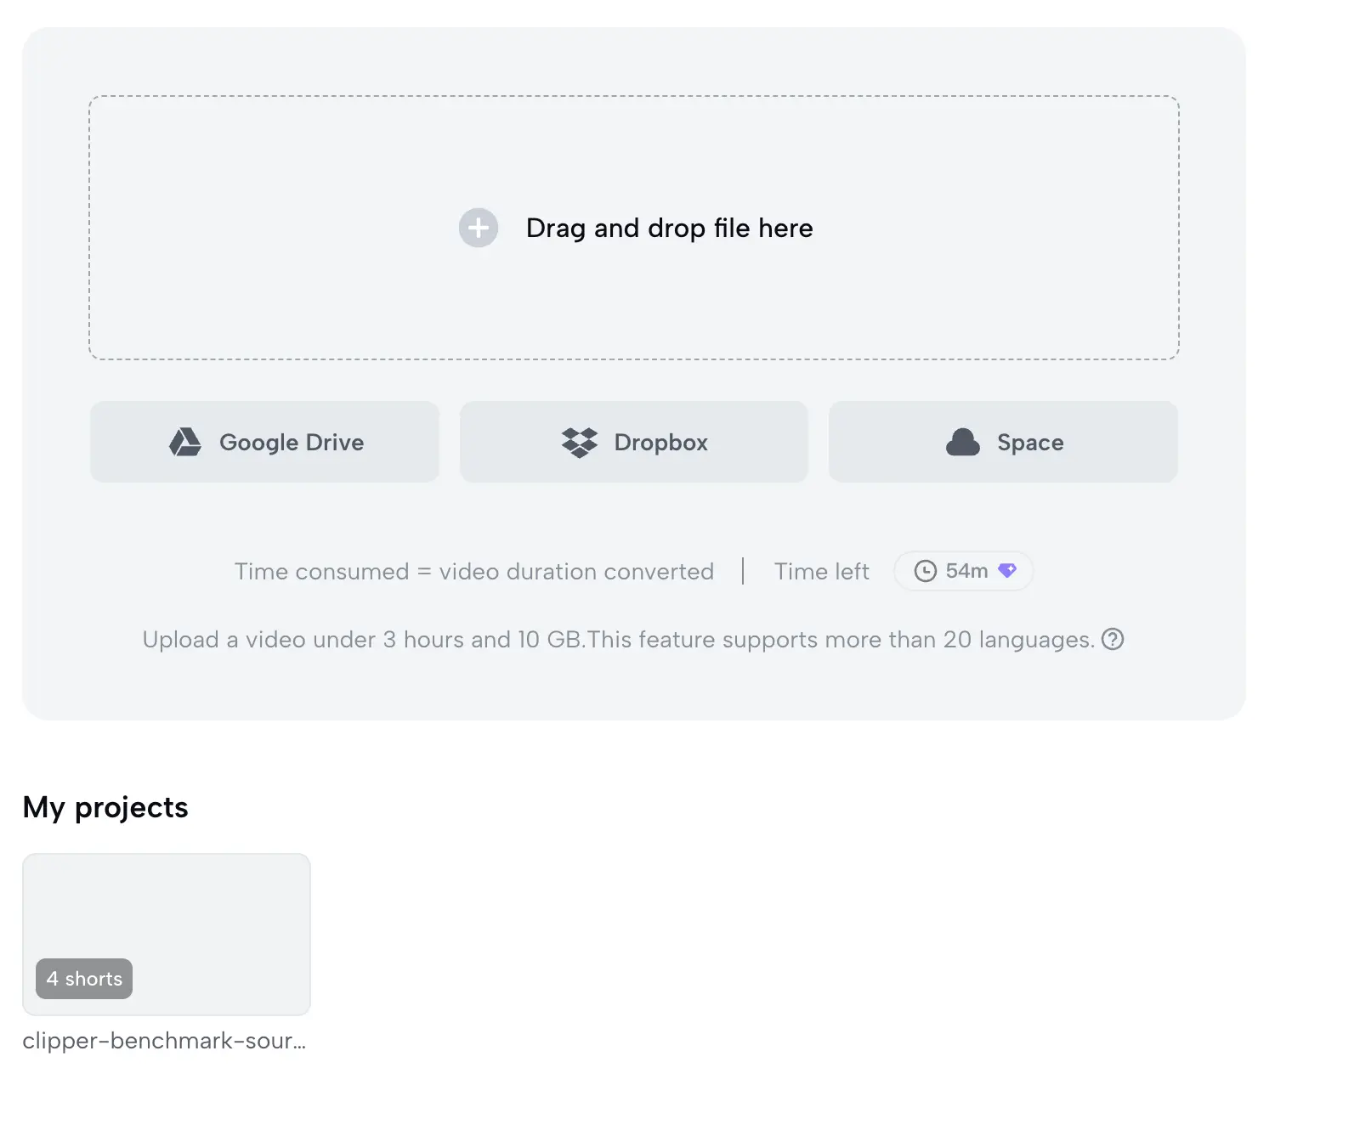
Task: Click the 'My projects' heading
Action: coord(105,807)
